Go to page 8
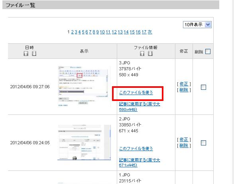The height and width of the screenshot is (184, 234). pyautogui.click(x=94, y=32)
